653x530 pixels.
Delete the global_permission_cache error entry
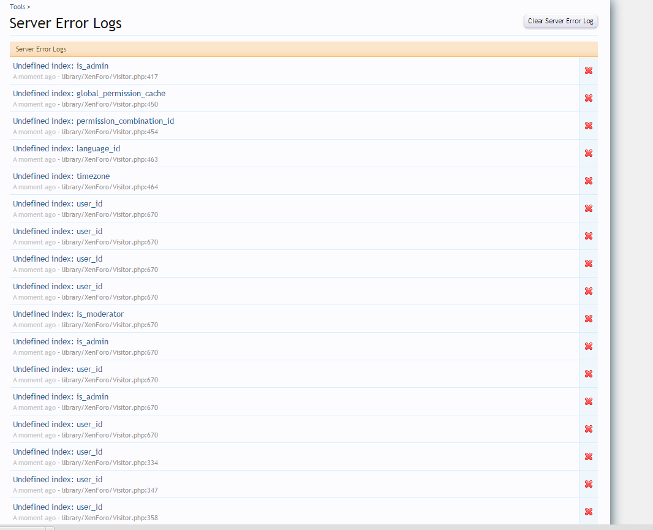[x=588, y=98]
